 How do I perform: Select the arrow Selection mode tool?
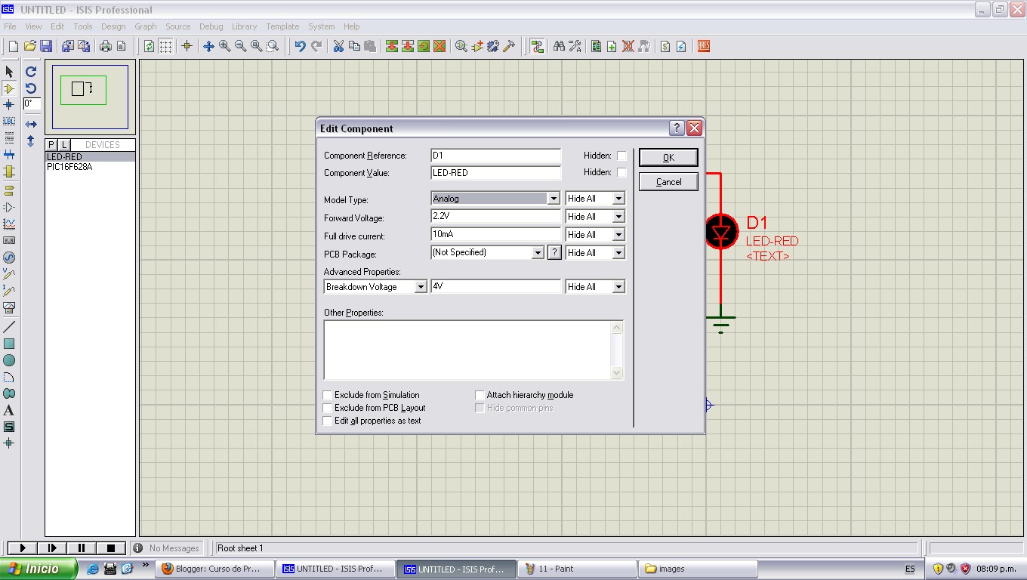click(x=9, y=71)
